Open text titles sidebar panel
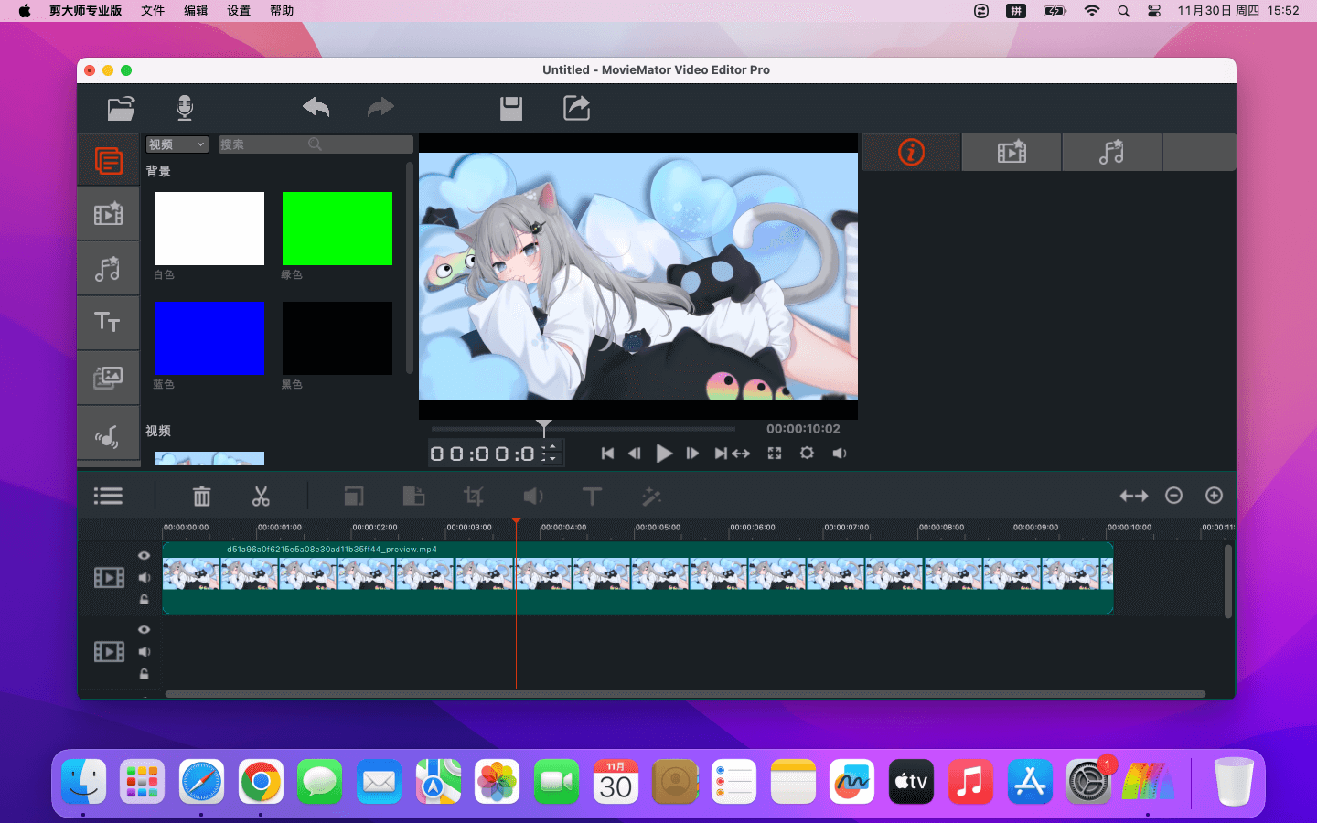 coord(108,322)
